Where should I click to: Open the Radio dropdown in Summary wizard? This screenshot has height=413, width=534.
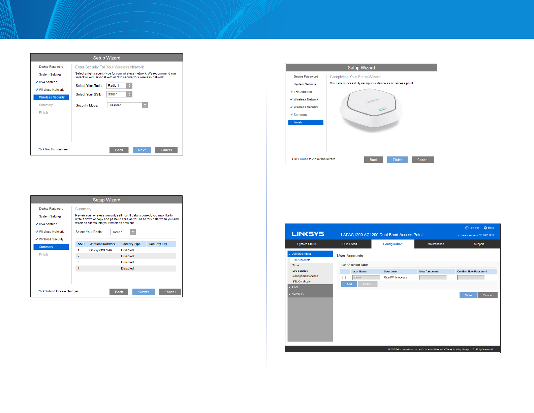coord(123,232)
